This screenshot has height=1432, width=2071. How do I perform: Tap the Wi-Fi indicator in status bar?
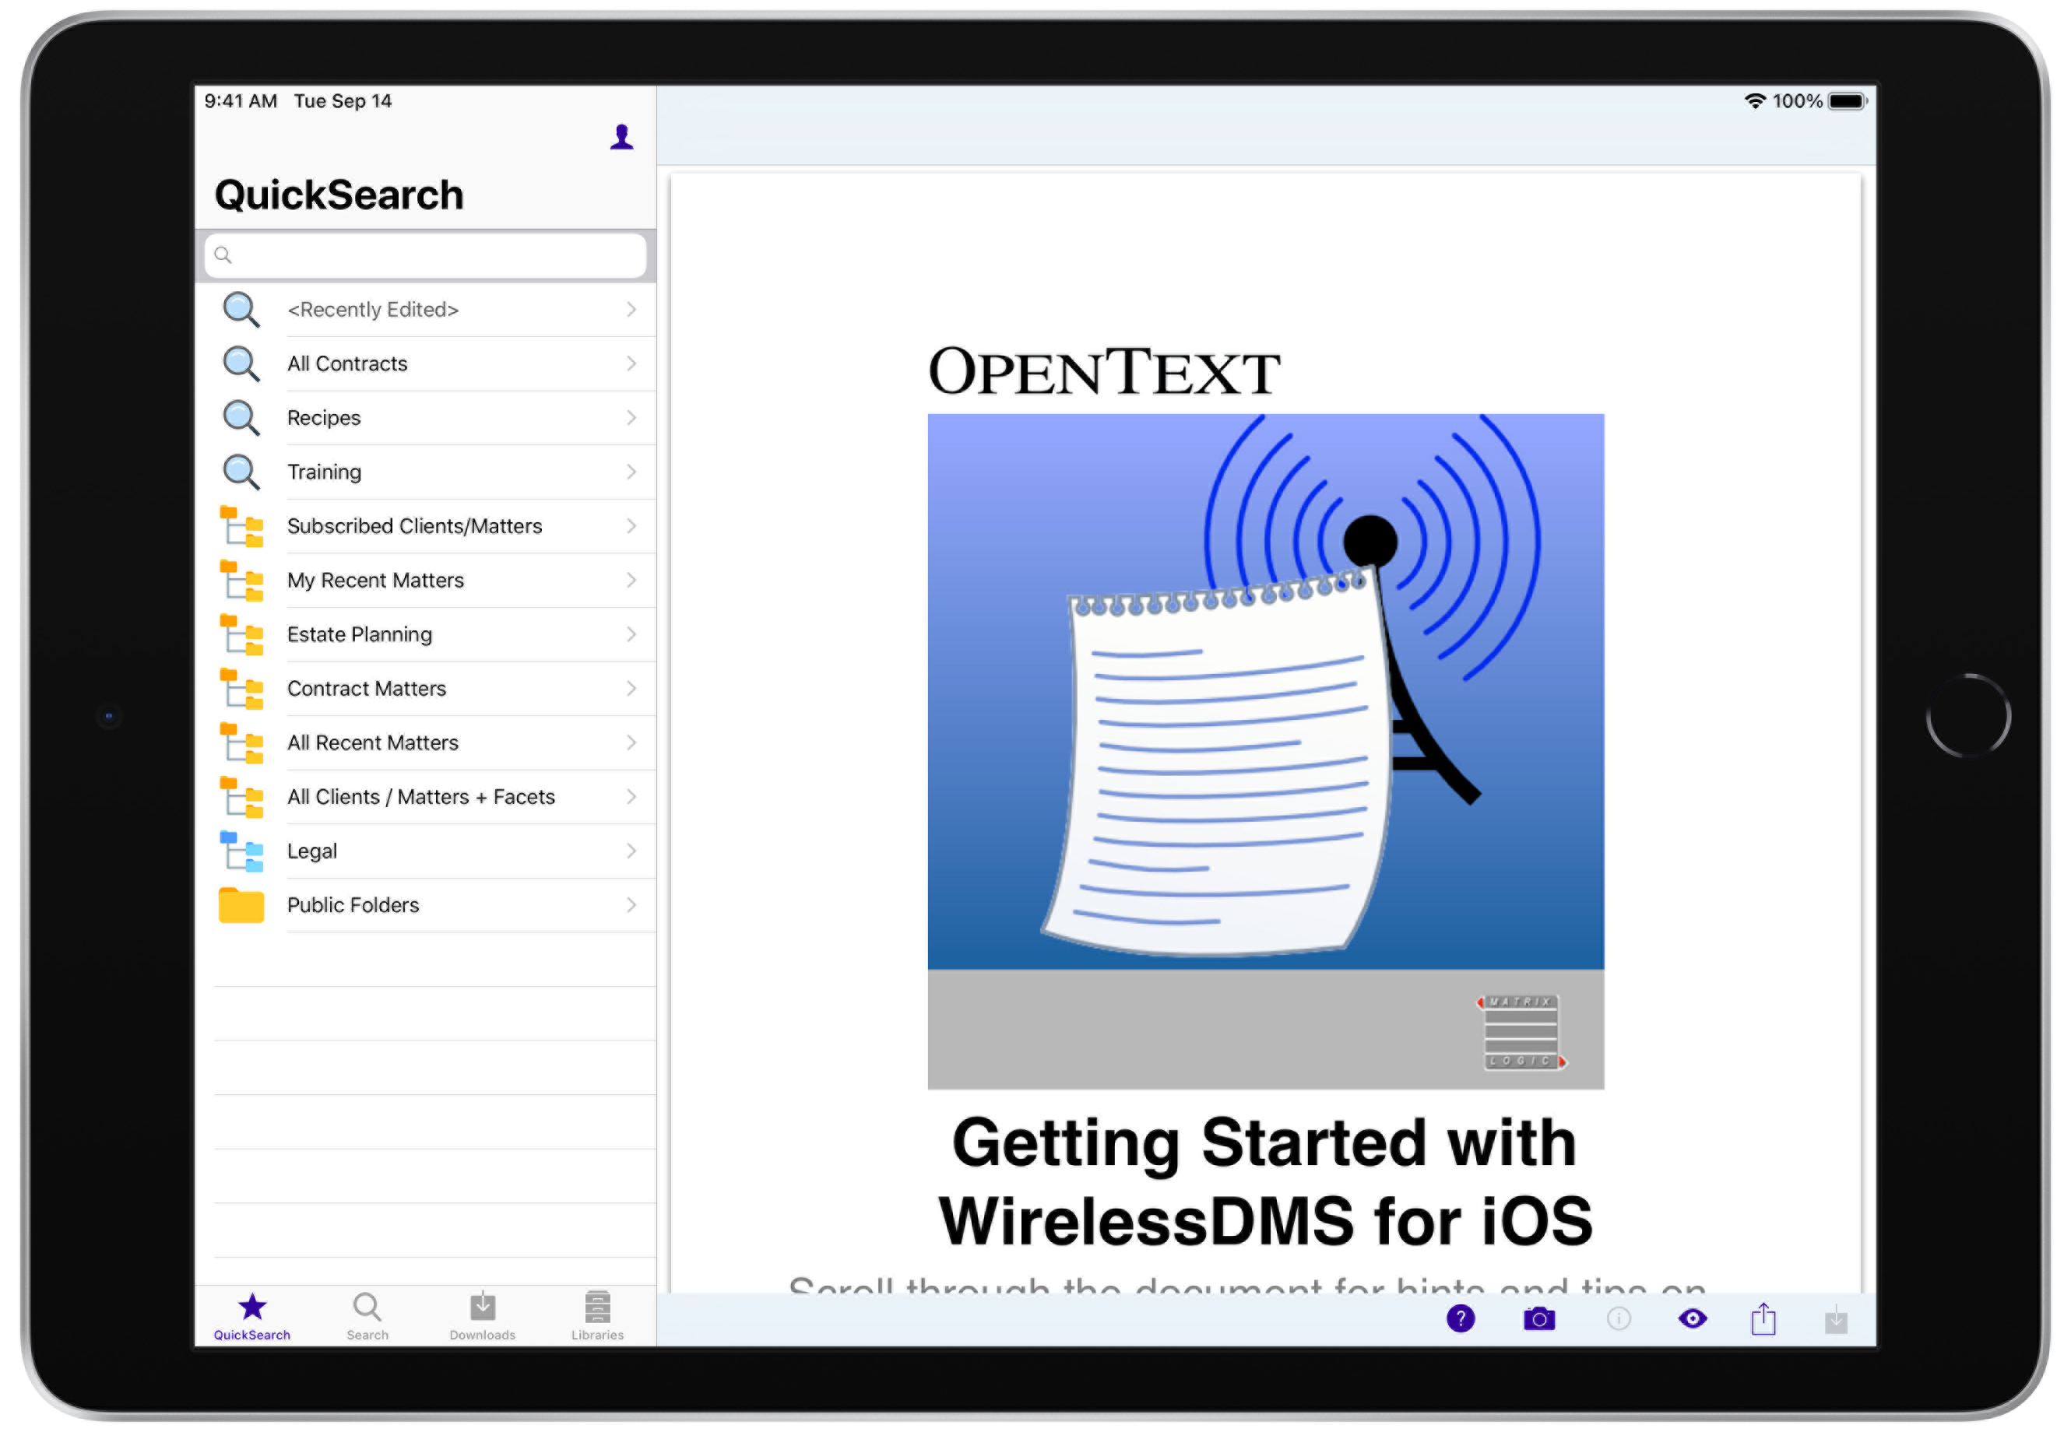pyautogui.click(x=1755, y=101)
